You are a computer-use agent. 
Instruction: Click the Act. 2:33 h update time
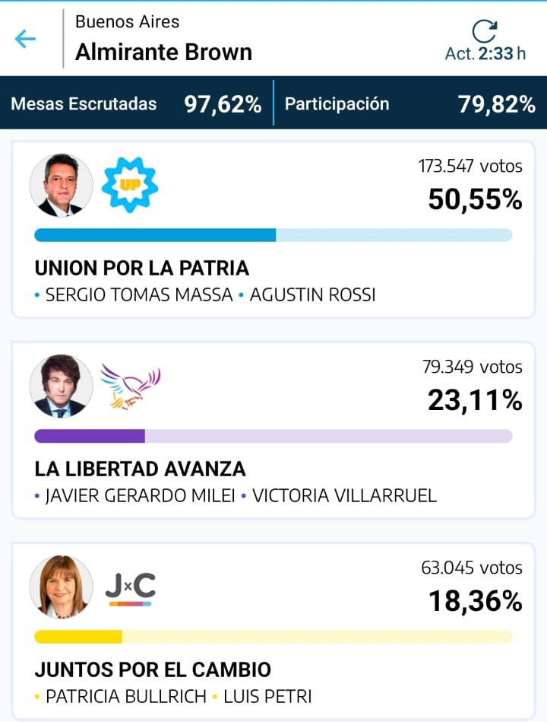pyautogui.click(x=485, y=53)
